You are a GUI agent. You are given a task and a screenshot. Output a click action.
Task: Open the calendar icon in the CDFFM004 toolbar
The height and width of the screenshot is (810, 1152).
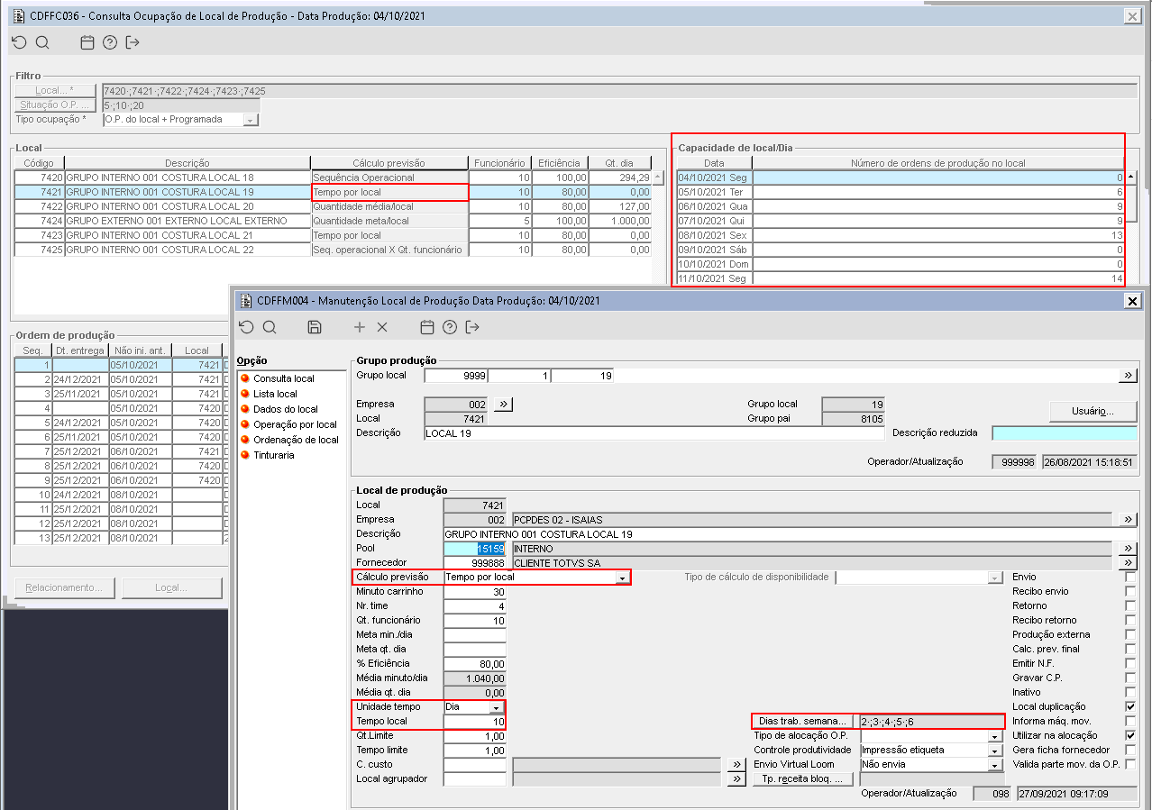pyautogui.click(x=427, y=327)
